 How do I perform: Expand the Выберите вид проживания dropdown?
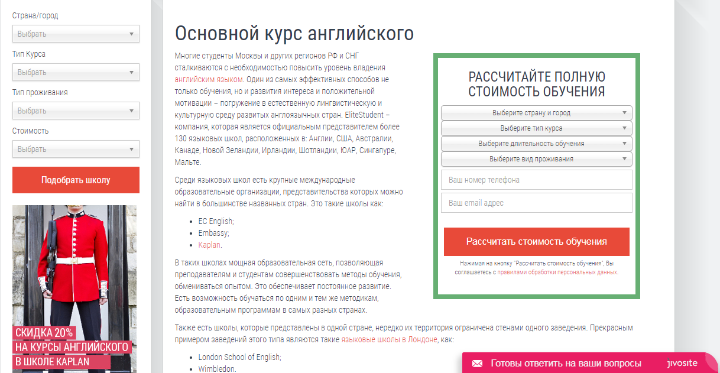pyautogui.click(x=536, y=159)
